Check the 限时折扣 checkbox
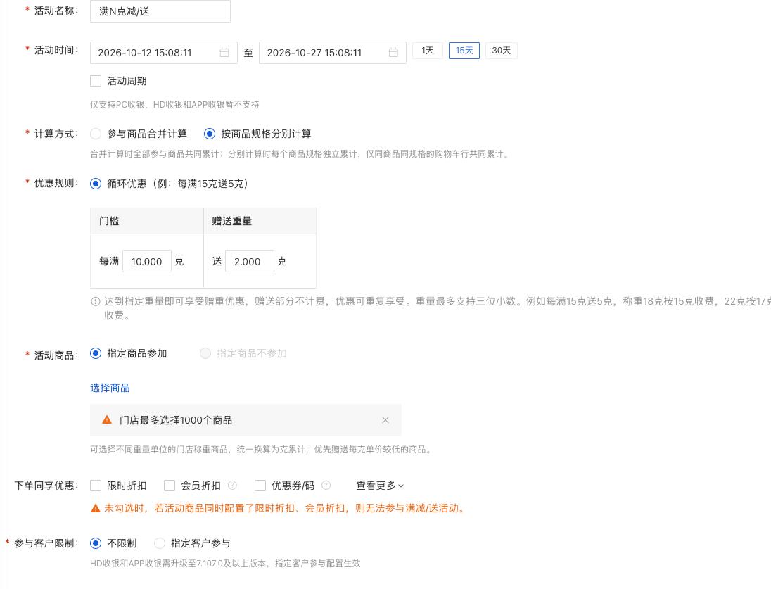This screenshot has height=589, width=771. tap(96, 486)
